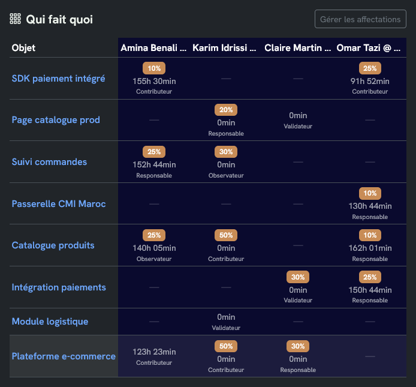Click Amina's 10% badge on SDK paiement intégré
The height and width of the screenshot is (387, 416).
[154, 68]
